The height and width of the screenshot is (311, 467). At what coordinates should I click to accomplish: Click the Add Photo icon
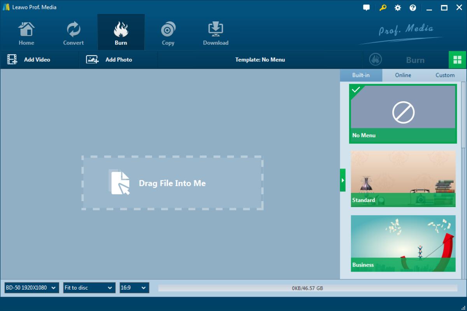click(x=91, y=59)
